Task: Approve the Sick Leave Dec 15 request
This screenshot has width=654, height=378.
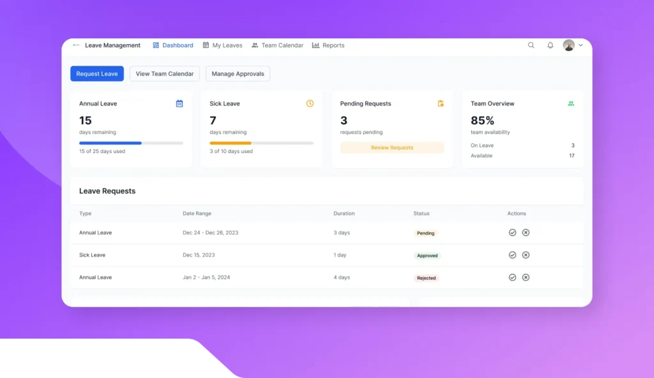Action: tap(512, 255)
